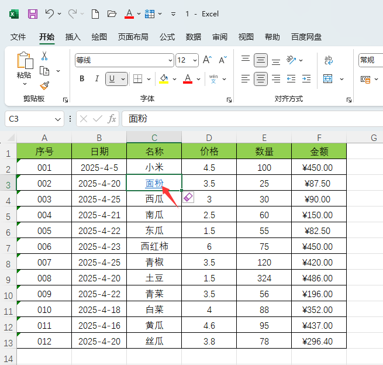The width and height of the screenshot is (383, 365).
Task: Switch to the 插入 tab
Action: click(73, 37)
